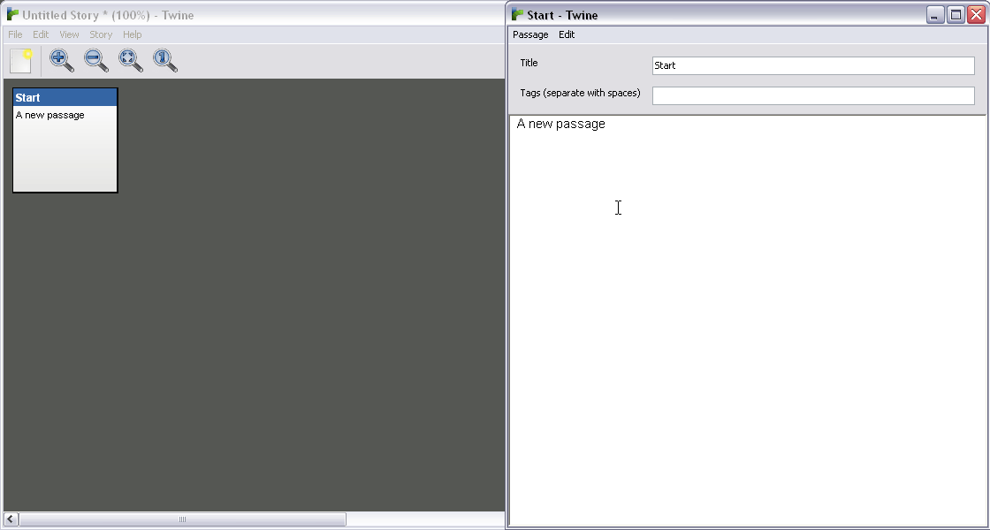Viewport: 990px width, 530px height.
Task: Click the Title field containing Start
Action: pos(812,65)
